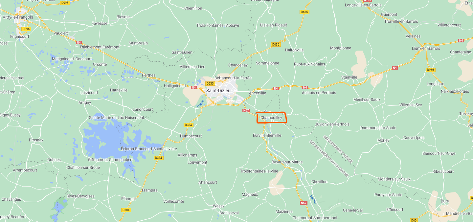The height and width of the screenshot is (222, 473).
Task: Select the Bayard-sur-Marne label
Action: coord(287,162)
